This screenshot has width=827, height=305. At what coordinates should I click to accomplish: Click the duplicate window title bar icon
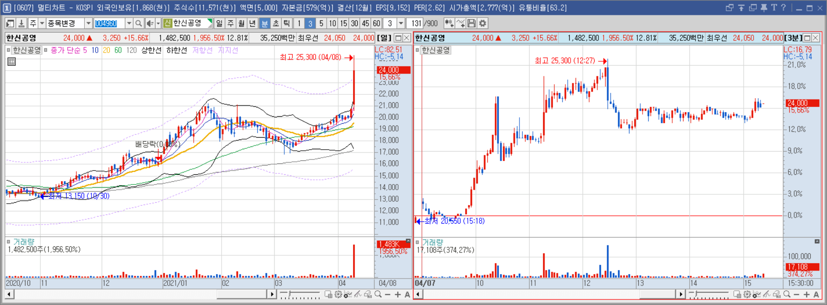point(753,8)
